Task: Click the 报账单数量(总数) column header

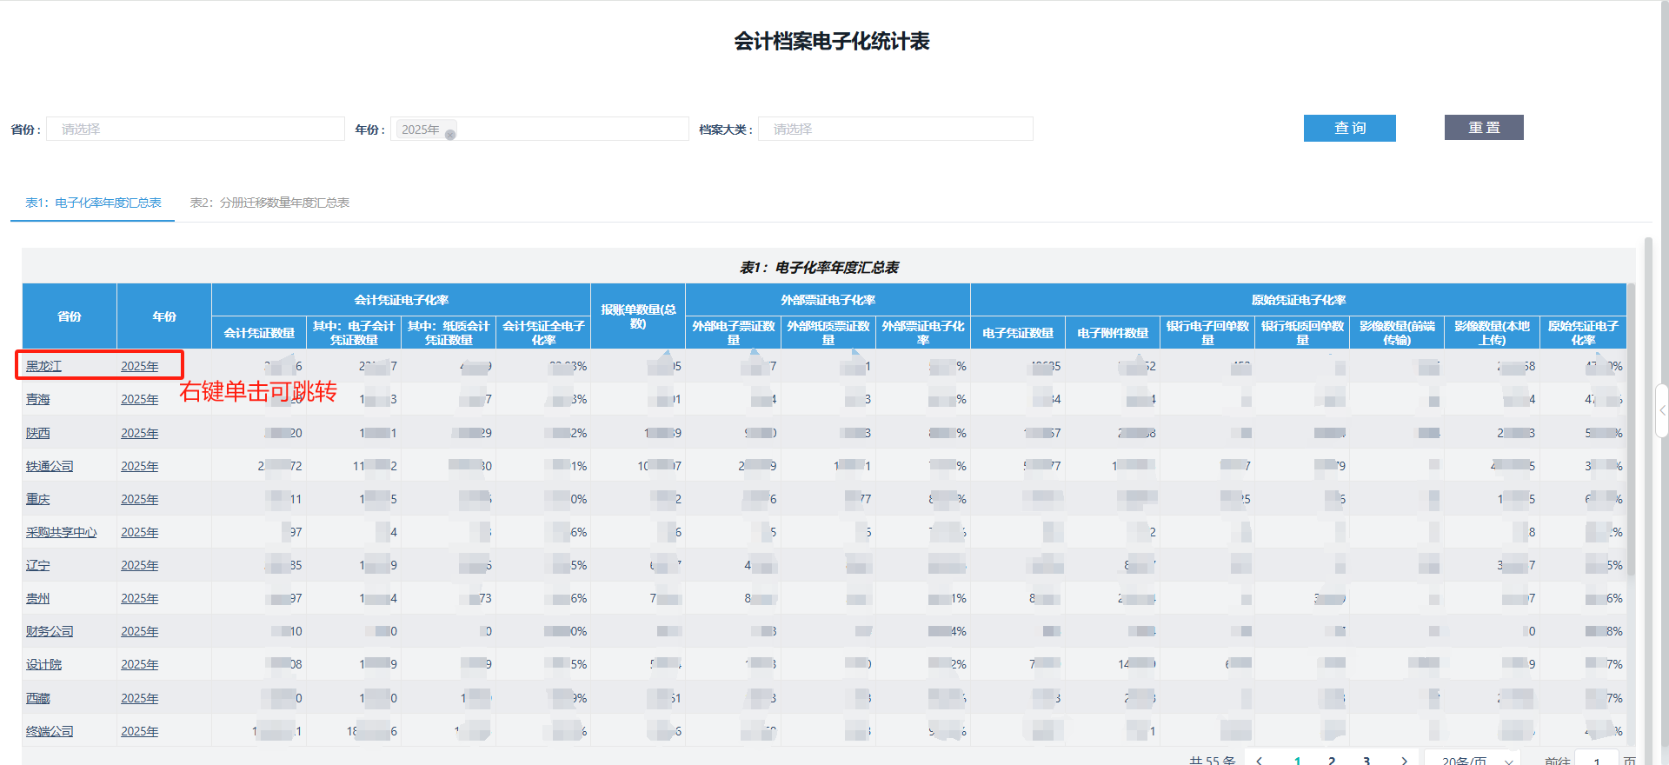Action: [x=638, y=316]
